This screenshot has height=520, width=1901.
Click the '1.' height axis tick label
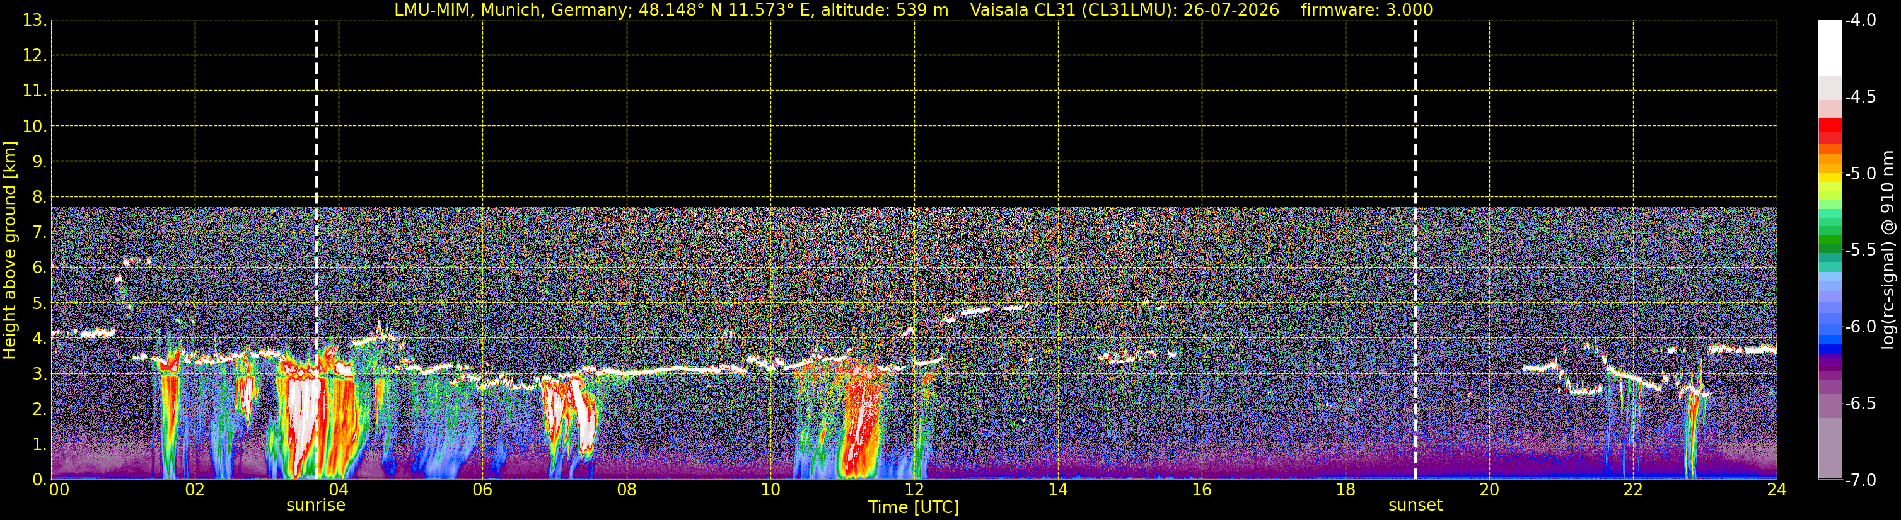point(40,445)
